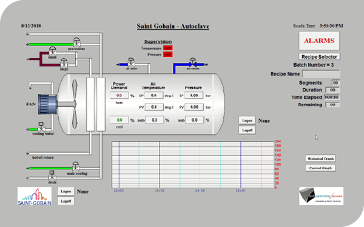
Task: Click Air Temperature auto percent field
Action: tap(155, 120)
